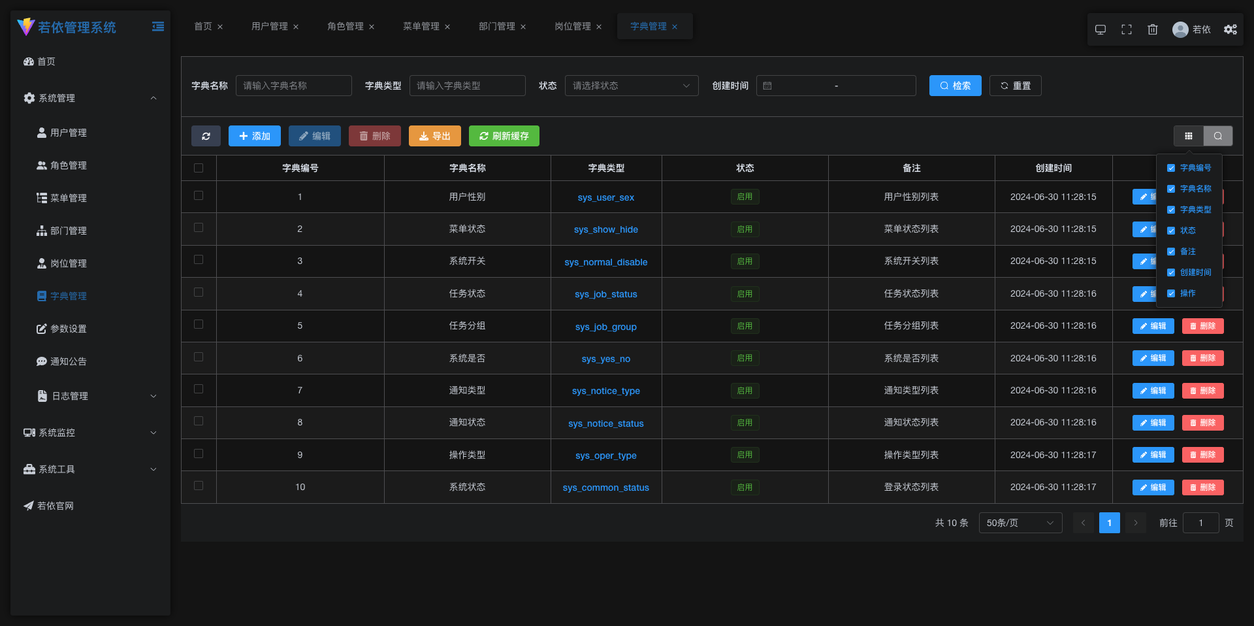Click the trash icon in top bar

pos(1153,29)
